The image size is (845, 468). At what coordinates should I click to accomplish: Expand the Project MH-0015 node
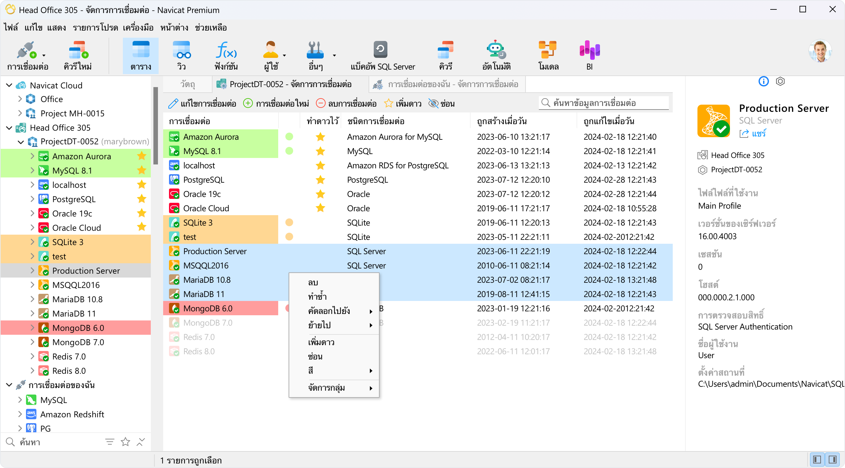pyautogui.click(x=20, y=113)
